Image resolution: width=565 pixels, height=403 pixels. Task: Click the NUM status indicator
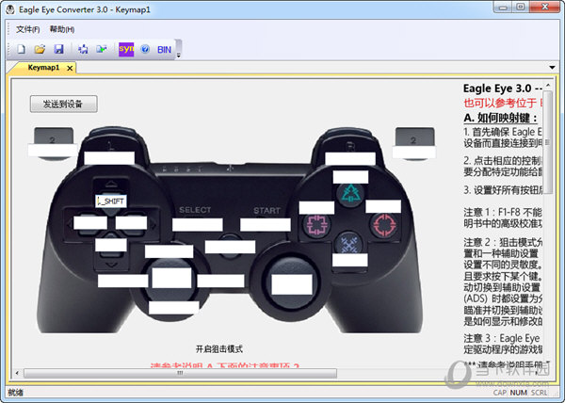coord(519,393)
